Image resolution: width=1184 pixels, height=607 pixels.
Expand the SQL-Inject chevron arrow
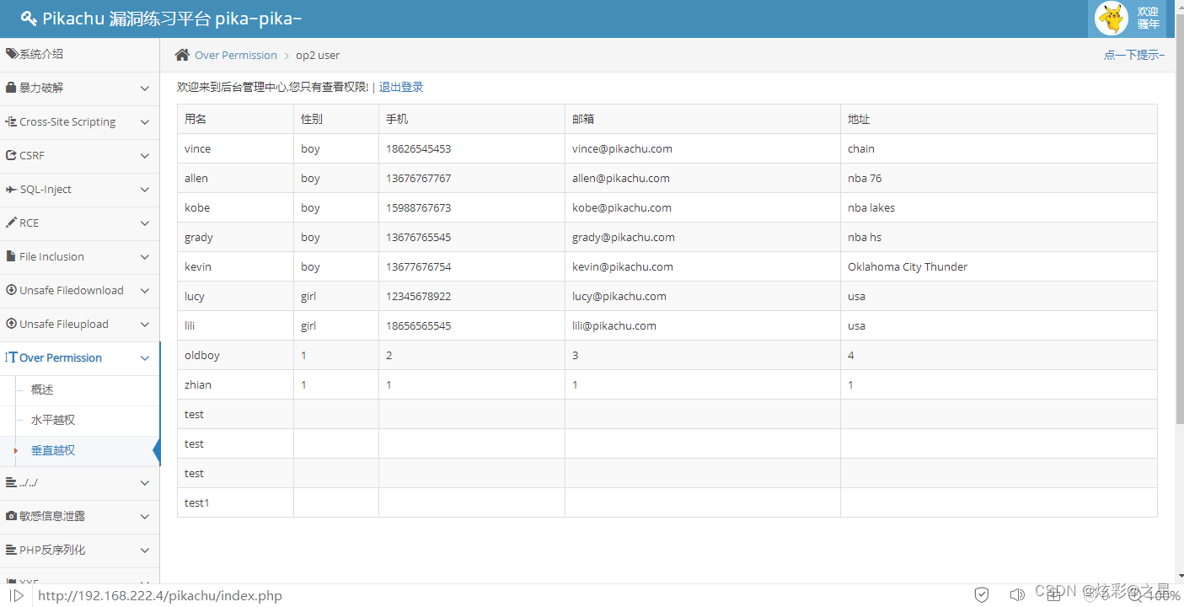pos(145,189)
